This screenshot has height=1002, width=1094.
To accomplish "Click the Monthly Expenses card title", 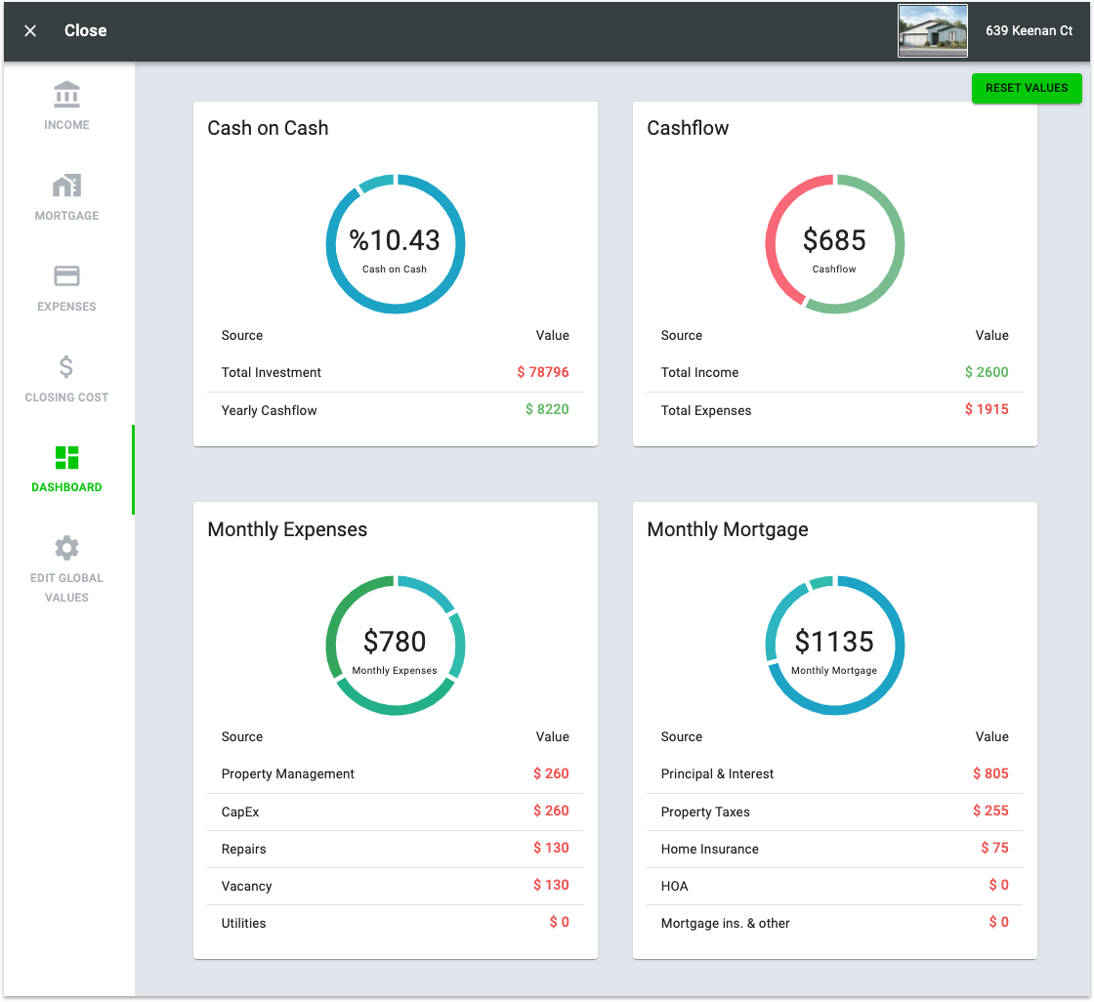I will point(287,529).
